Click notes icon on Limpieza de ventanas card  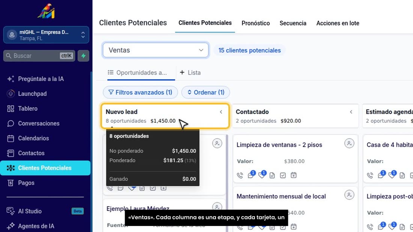[272, 175]
